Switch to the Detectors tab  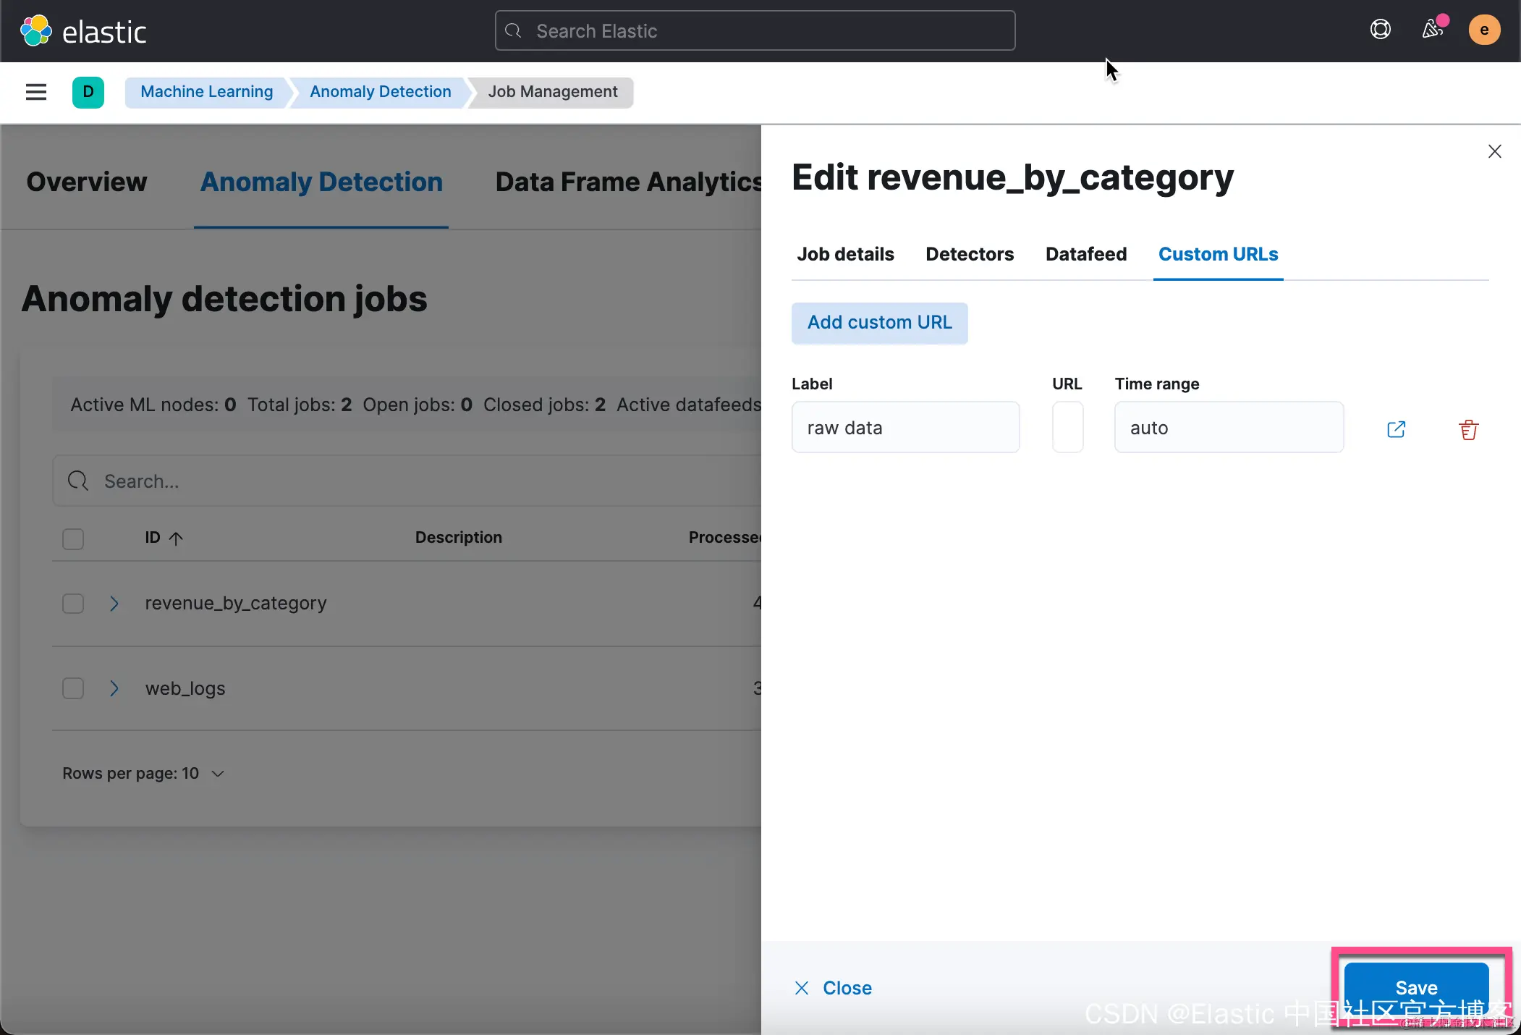pyautogui.click(x=969, y=254)
